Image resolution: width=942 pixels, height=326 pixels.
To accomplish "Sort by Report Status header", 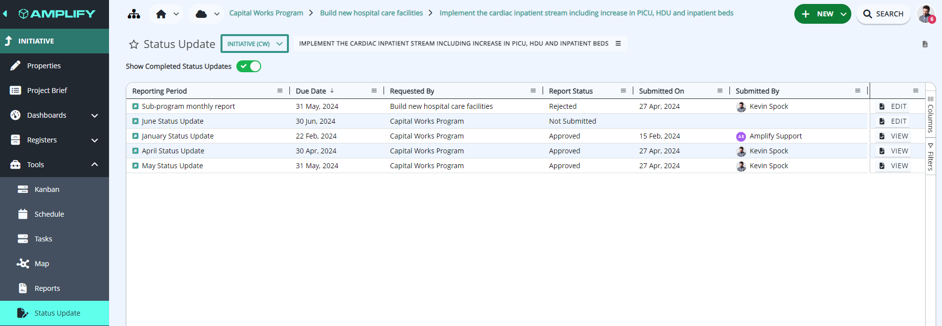I will [x=571, y=91].
